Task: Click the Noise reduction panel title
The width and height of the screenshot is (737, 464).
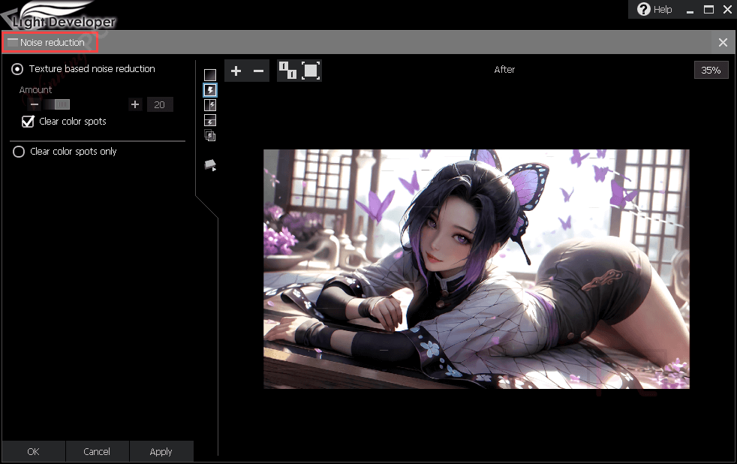Action: (x=53, y=42)
